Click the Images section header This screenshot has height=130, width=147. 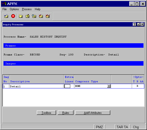coord(73,63)
